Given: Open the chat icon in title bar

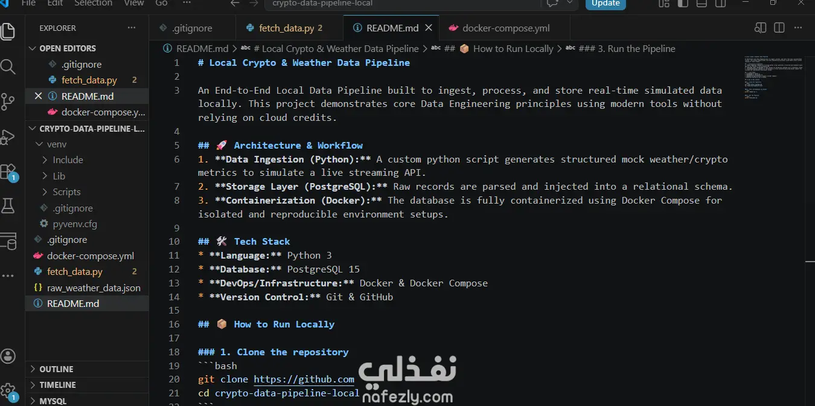Looking at the screenshot, I should click(x=552, y=3).
